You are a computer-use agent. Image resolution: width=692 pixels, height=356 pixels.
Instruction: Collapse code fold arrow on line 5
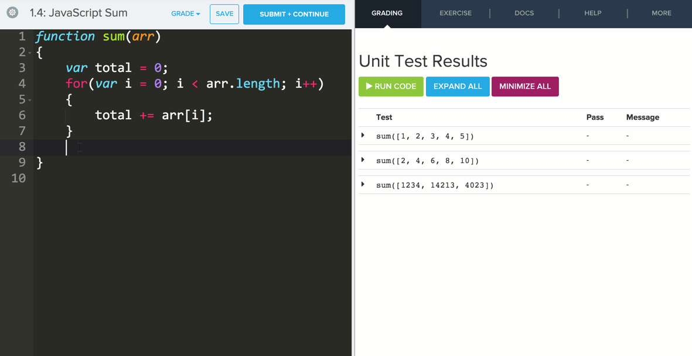(30, 100)
